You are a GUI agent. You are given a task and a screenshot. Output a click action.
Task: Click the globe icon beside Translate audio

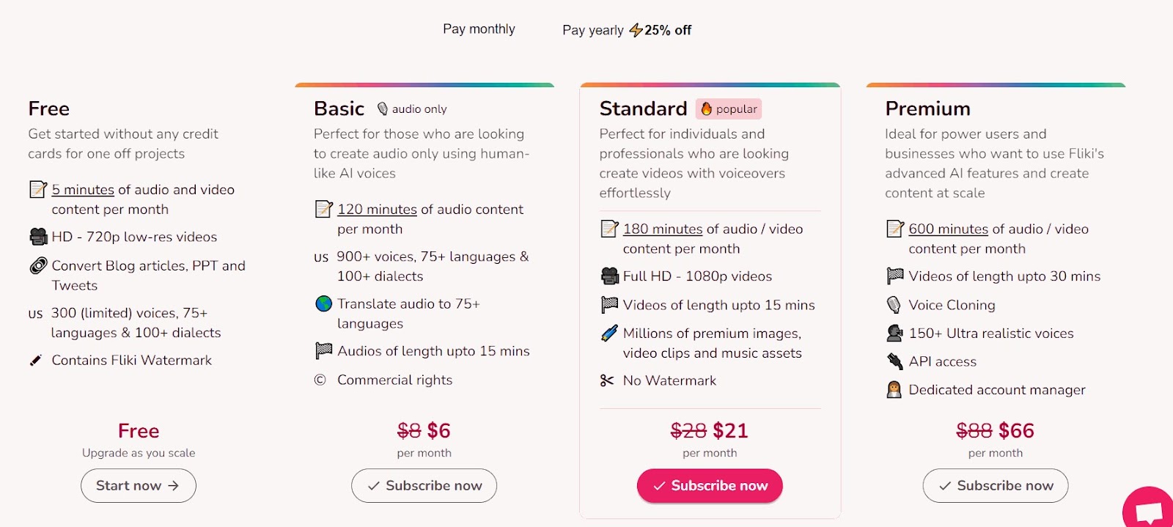(323, 303)
